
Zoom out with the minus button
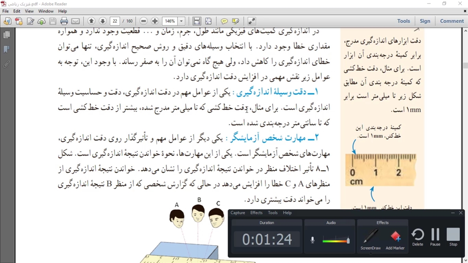pos(143,21)
